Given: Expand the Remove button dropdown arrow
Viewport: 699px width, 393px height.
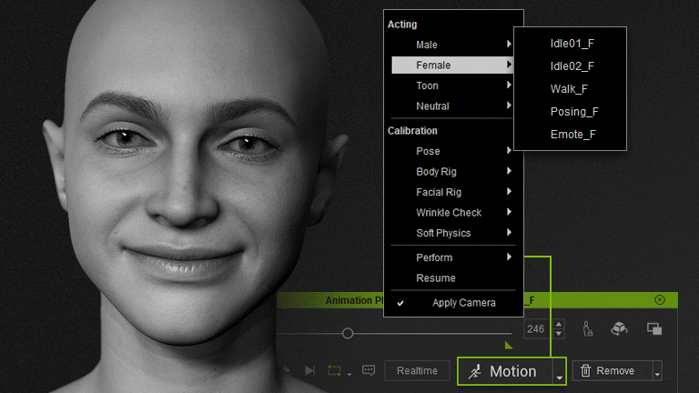Looking at the screenshot, I should tap(657, 371).
